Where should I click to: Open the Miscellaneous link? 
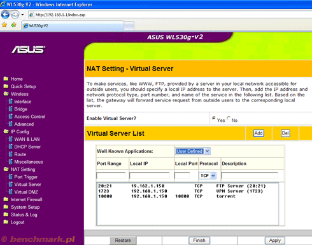pyautogui.click(x=29, y=162)
